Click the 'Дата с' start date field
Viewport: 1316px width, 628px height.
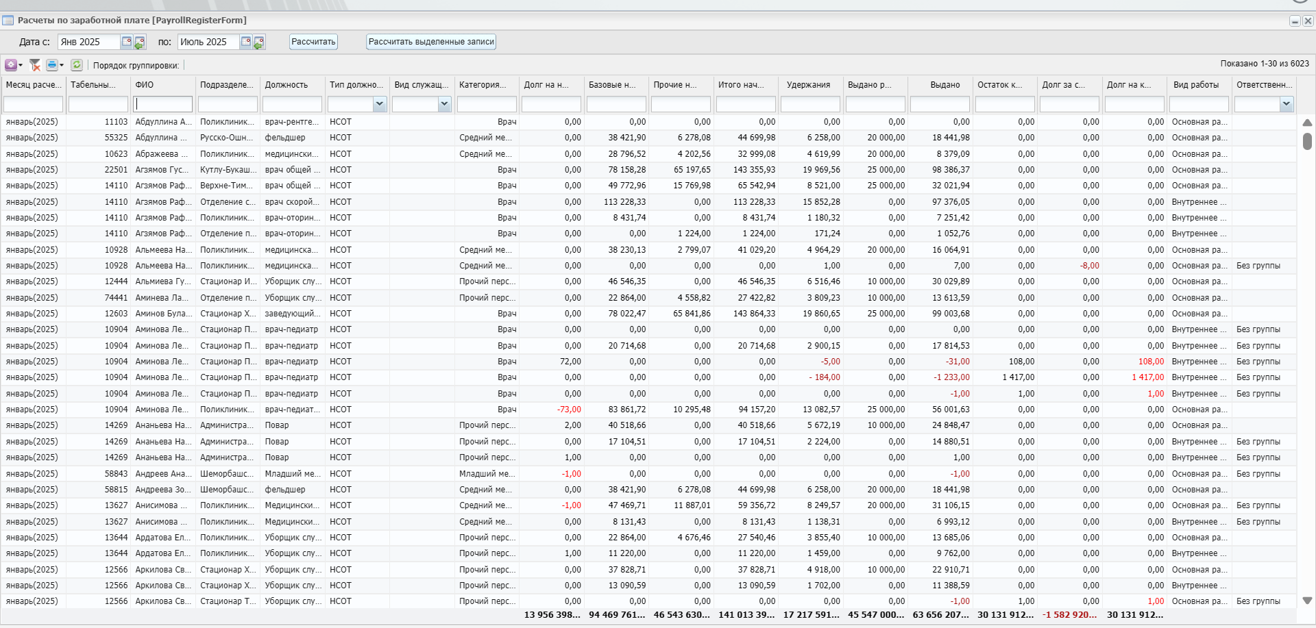(89, 42)
